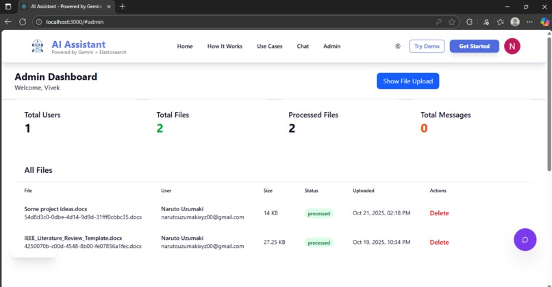Viewport: 552px width, 287px height.
Task: Delete Some project ideas.docx file
Action: point(439,213)
